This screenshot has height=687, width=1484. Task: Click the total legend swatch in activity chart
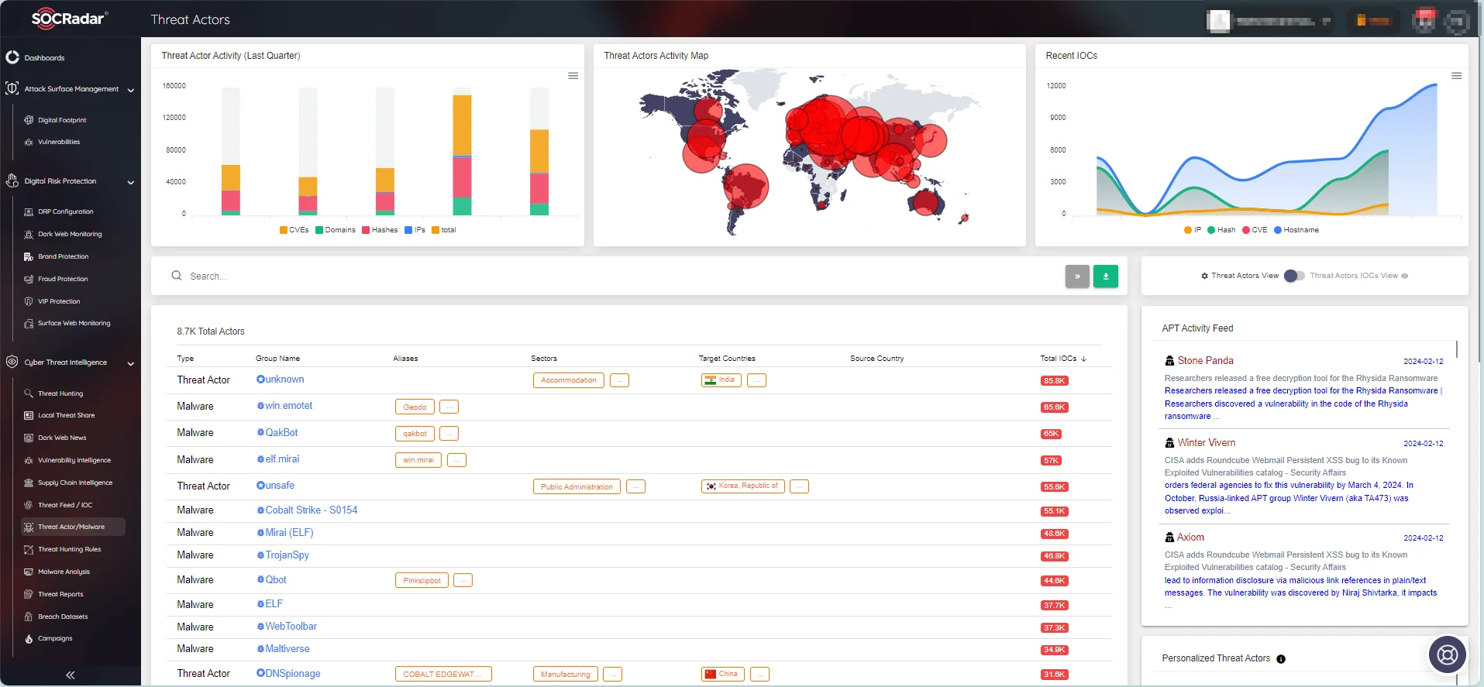(436, 230)
